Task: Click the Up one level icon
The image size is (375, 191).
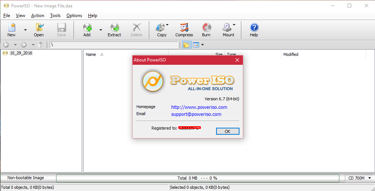Action: 41,44
